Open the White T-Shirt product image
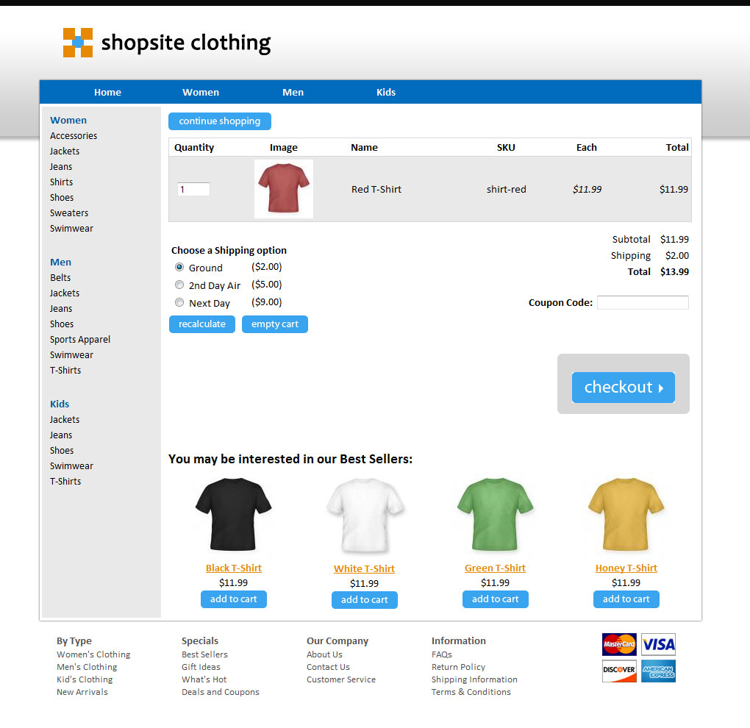This screenshot has width=750, height=728. (x=364, y=515)
